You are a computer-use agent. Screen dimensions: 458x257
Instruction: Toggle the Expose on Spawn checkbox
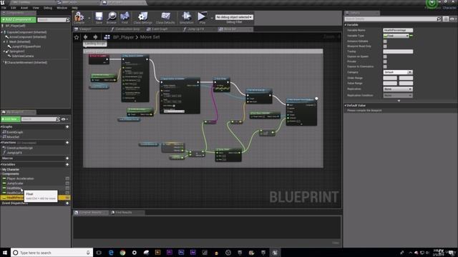pos(385,56)
